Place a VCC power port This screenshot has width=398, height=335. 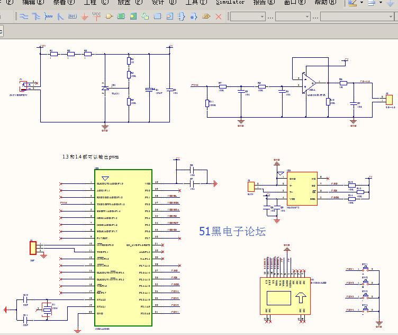(96, 16)
